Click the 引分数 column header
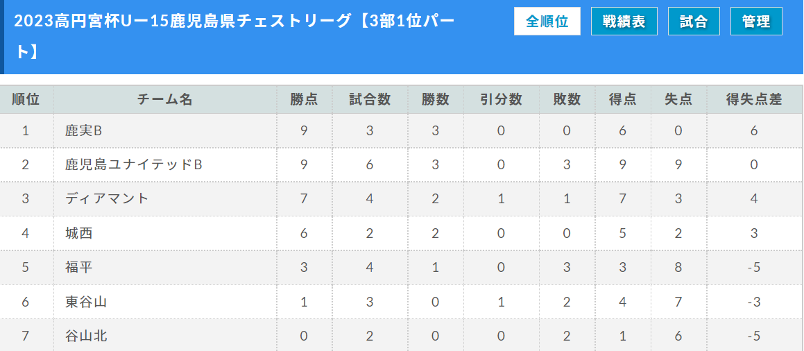Viewport: 804px width, 351px height. pos(501,99)
